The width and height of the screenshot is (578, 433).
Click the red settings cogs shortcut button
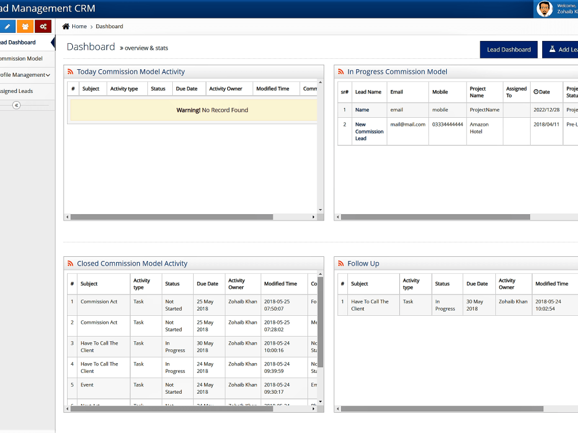(x=43, y=27)
